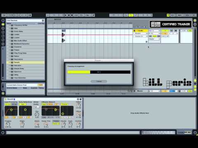Select Multiband Dynamics in the browser
The height and width of the screenshot is (148, 198).
point(26,44)
